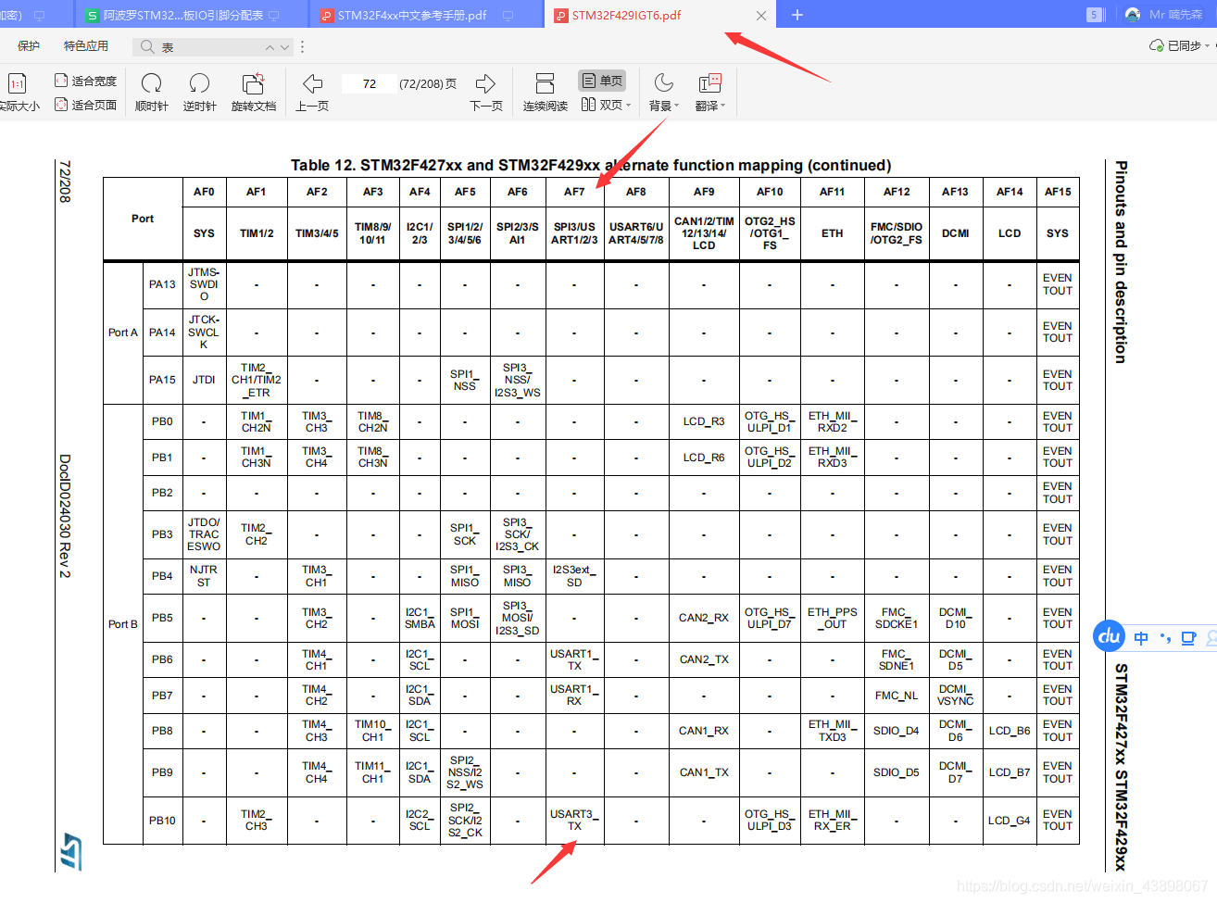The height and width of the screenshot is (903, 1217).
Task: Open the 保护 menu
Action: click(x=29, y=46)
